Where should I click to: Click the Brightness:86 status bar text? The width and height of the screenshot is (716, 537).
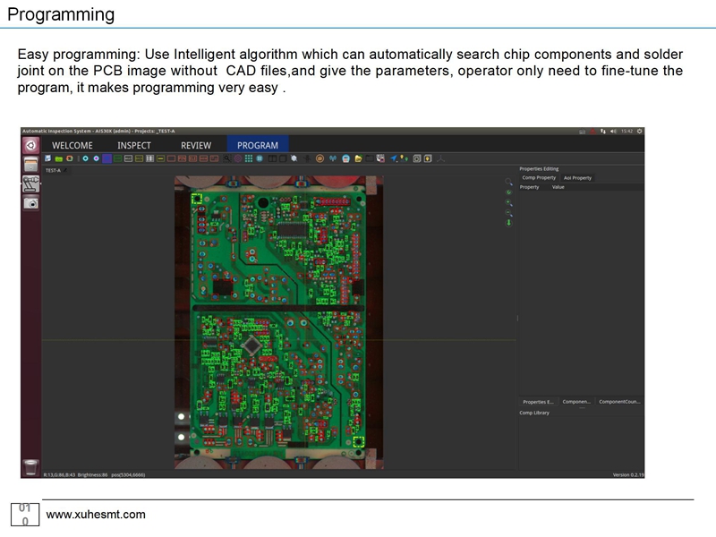tap(92, 475)
